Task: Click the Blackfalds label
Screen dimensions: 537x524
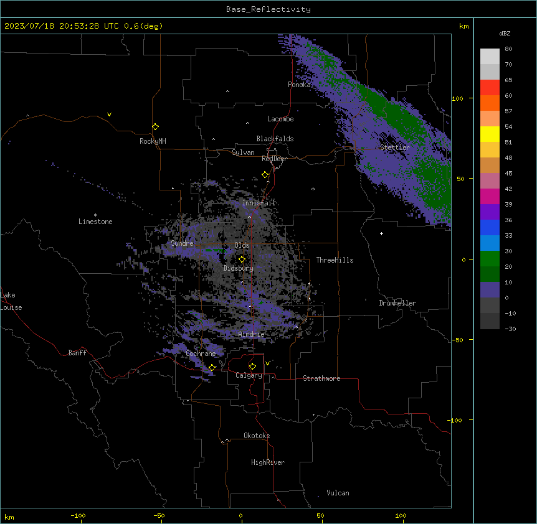Action: pos(275,139)
